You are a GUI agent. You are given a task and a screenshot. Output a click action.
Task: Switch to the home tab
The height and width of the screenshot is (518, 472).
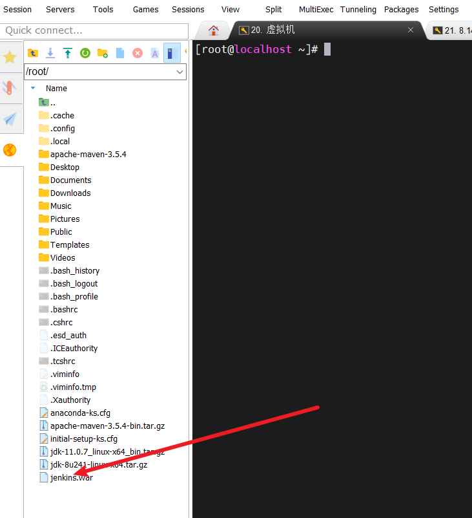[214, 30]
